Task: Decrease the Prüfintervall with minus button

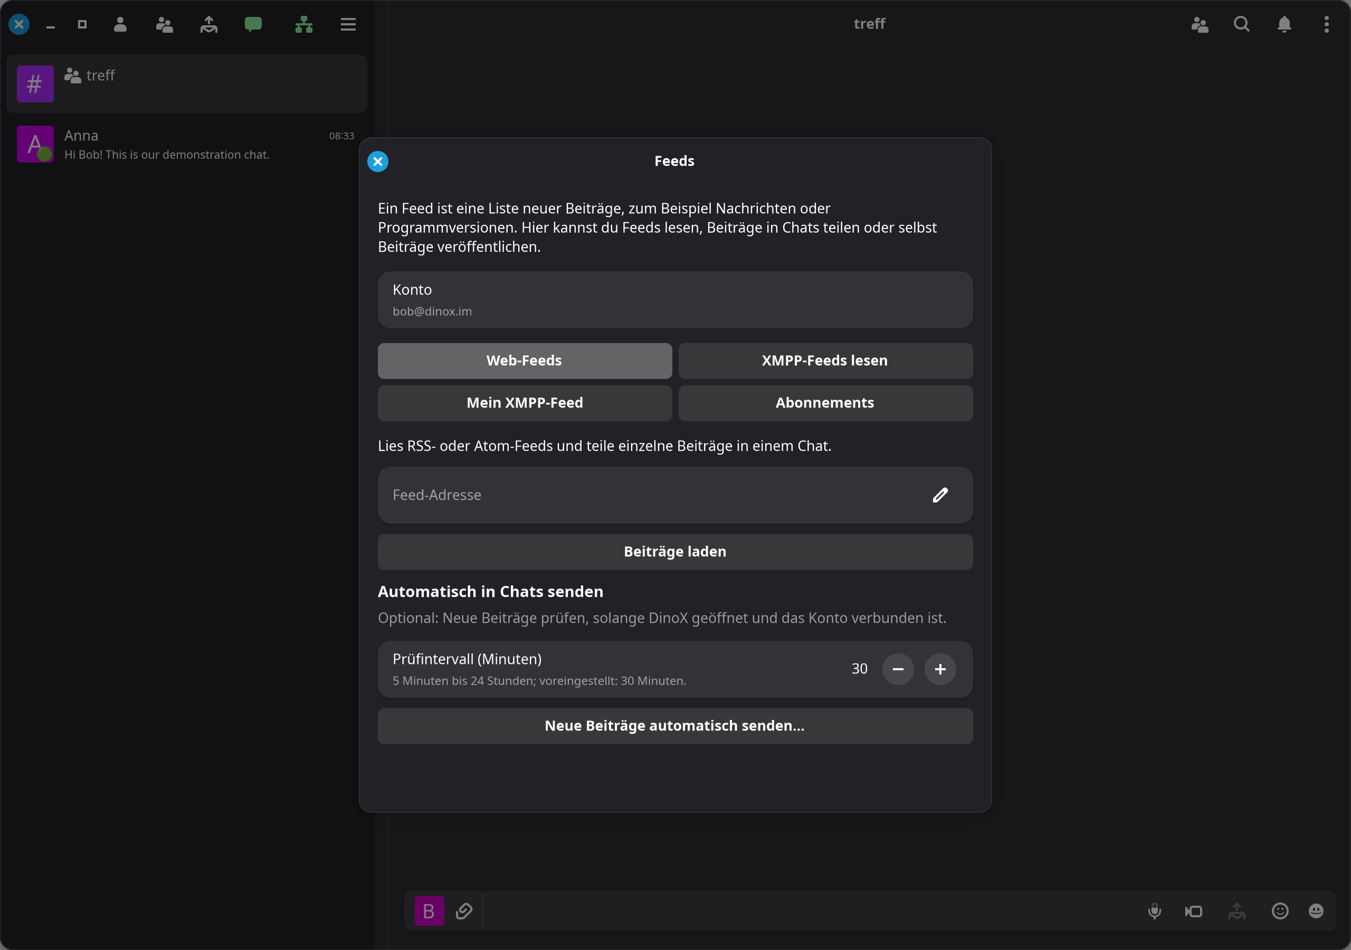Action: click(898, 669)
